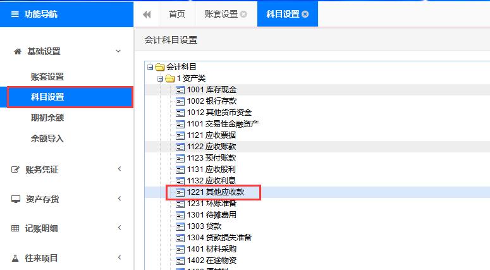Open 期初余额 in the sidebar
Screen dimensions: 490x270
(x=47, y=118)
